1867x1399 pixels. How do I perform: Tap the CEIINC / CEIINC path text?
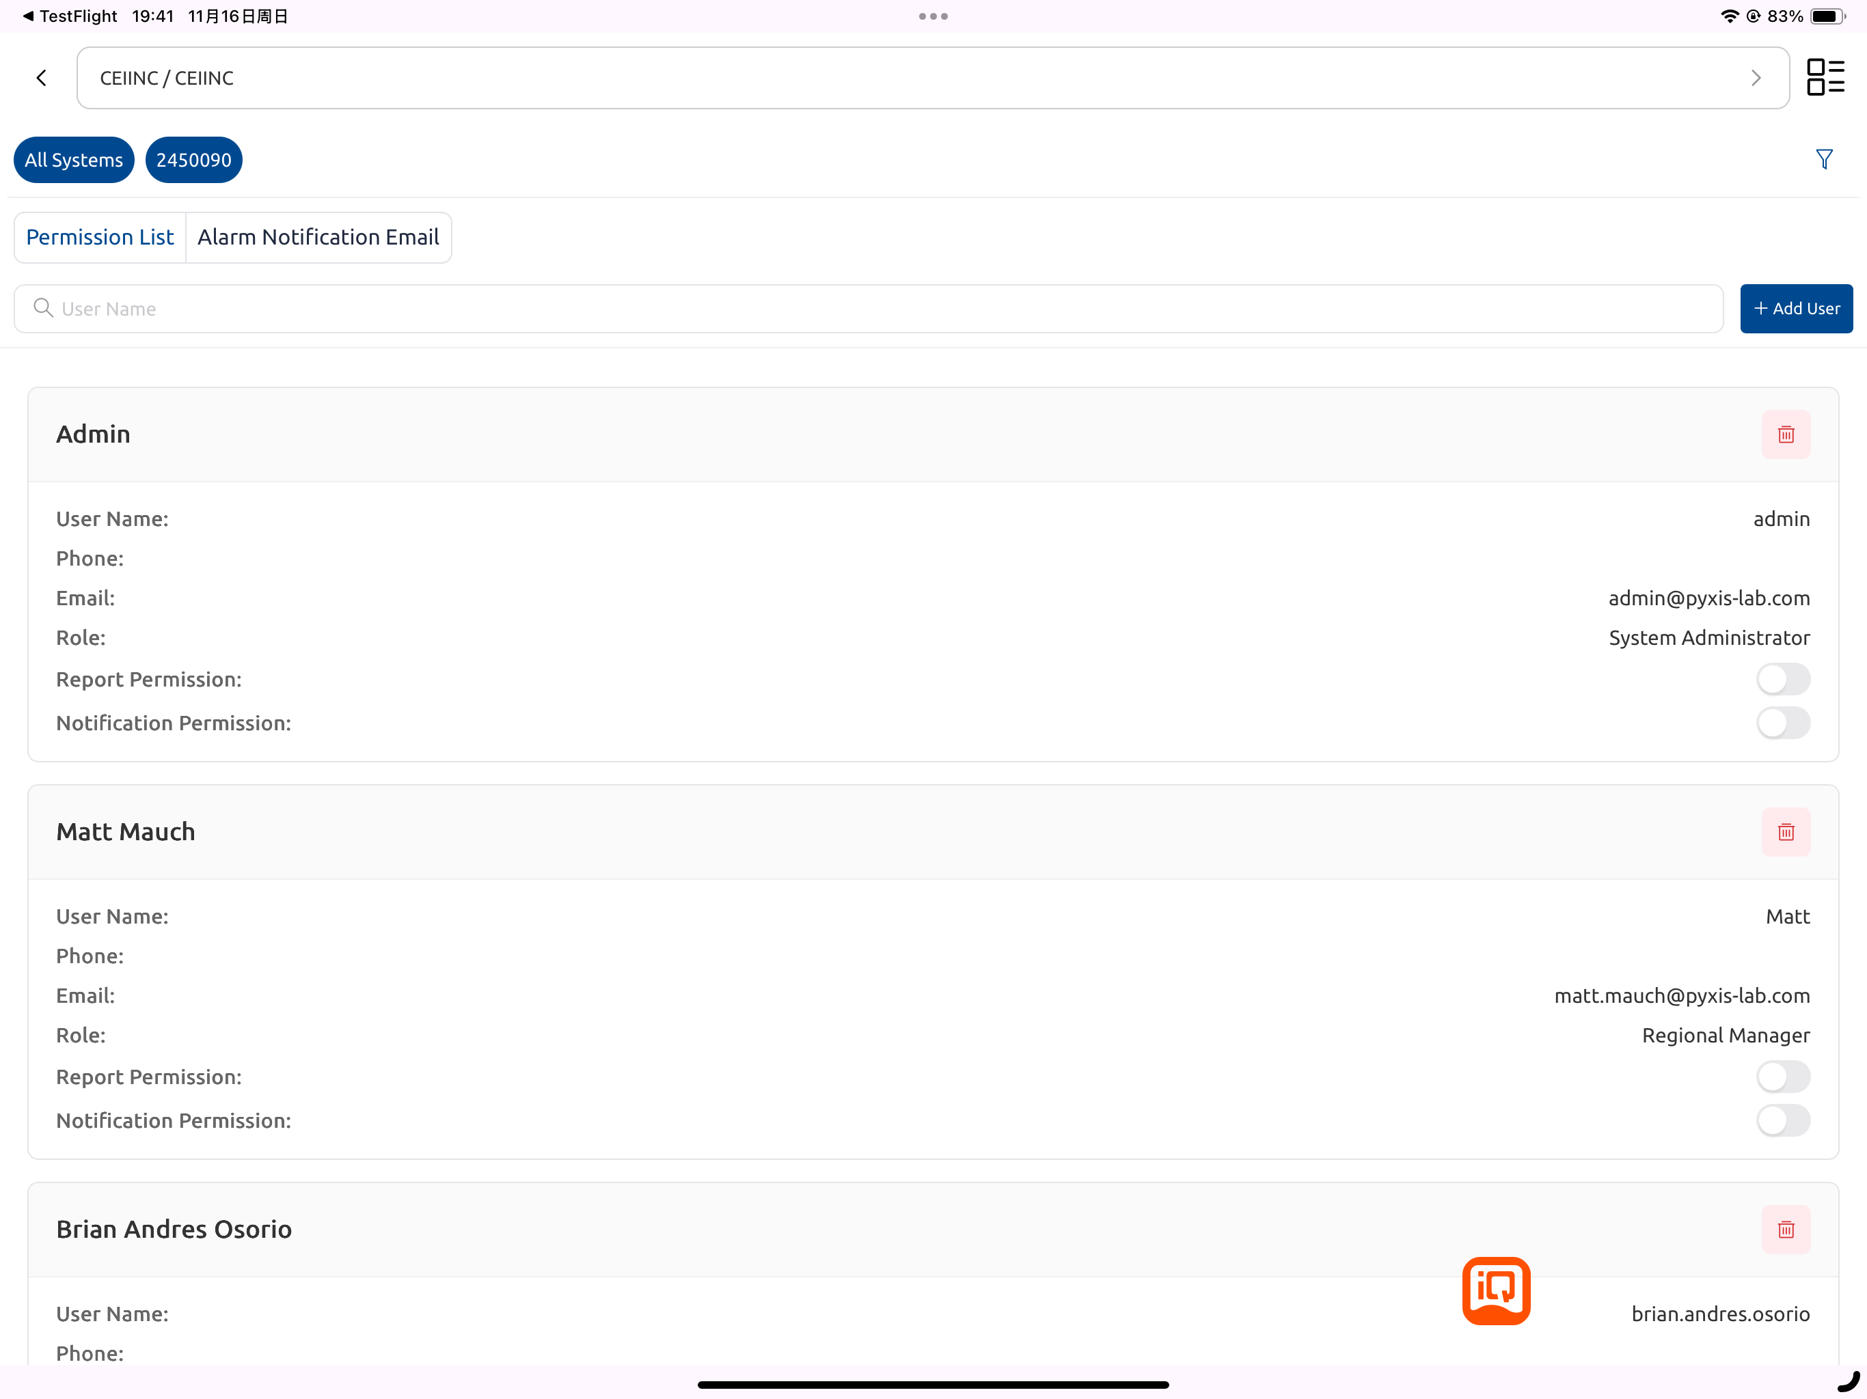[167, 78]
